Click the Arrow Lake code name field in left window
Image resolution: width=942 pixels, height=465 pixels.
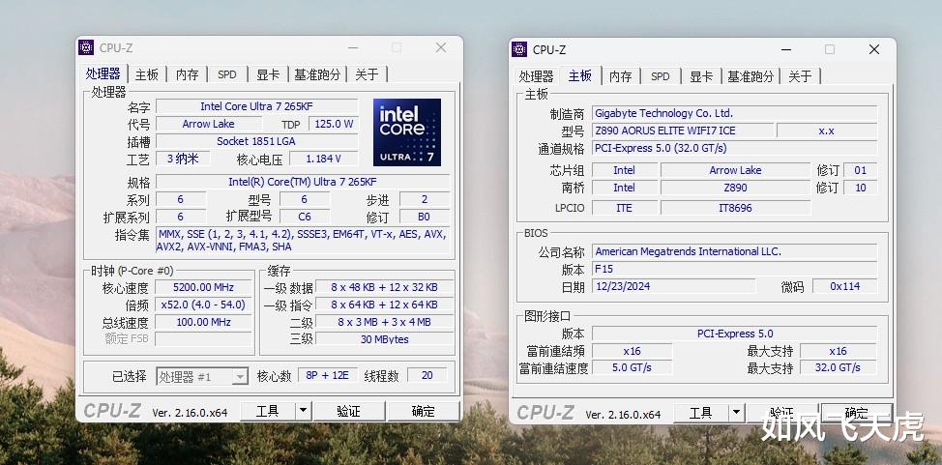[x=209, y=124]
